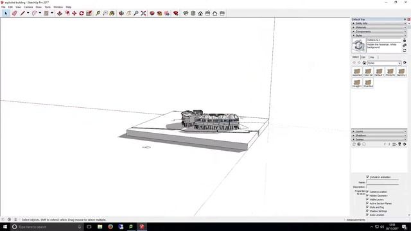Open the Camera menu
Image resolution: width=411 pixels, height=231 pixels.
tap(28, 7)
